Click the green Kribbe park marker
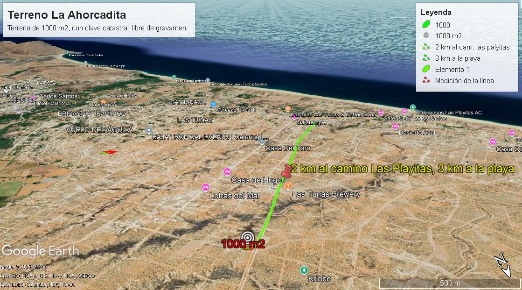The height and width of the screenshot is (290, 522). tap(304, 270)
